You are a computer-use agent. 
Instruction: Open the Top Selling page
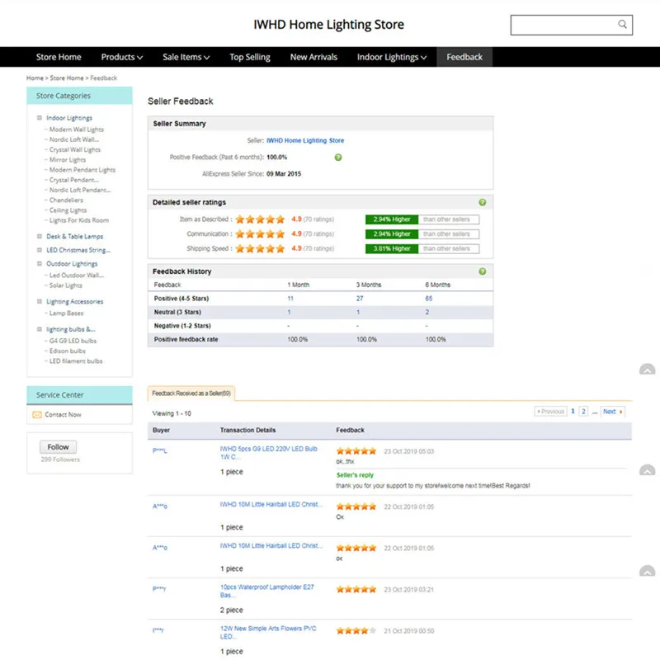click(250, 57)
